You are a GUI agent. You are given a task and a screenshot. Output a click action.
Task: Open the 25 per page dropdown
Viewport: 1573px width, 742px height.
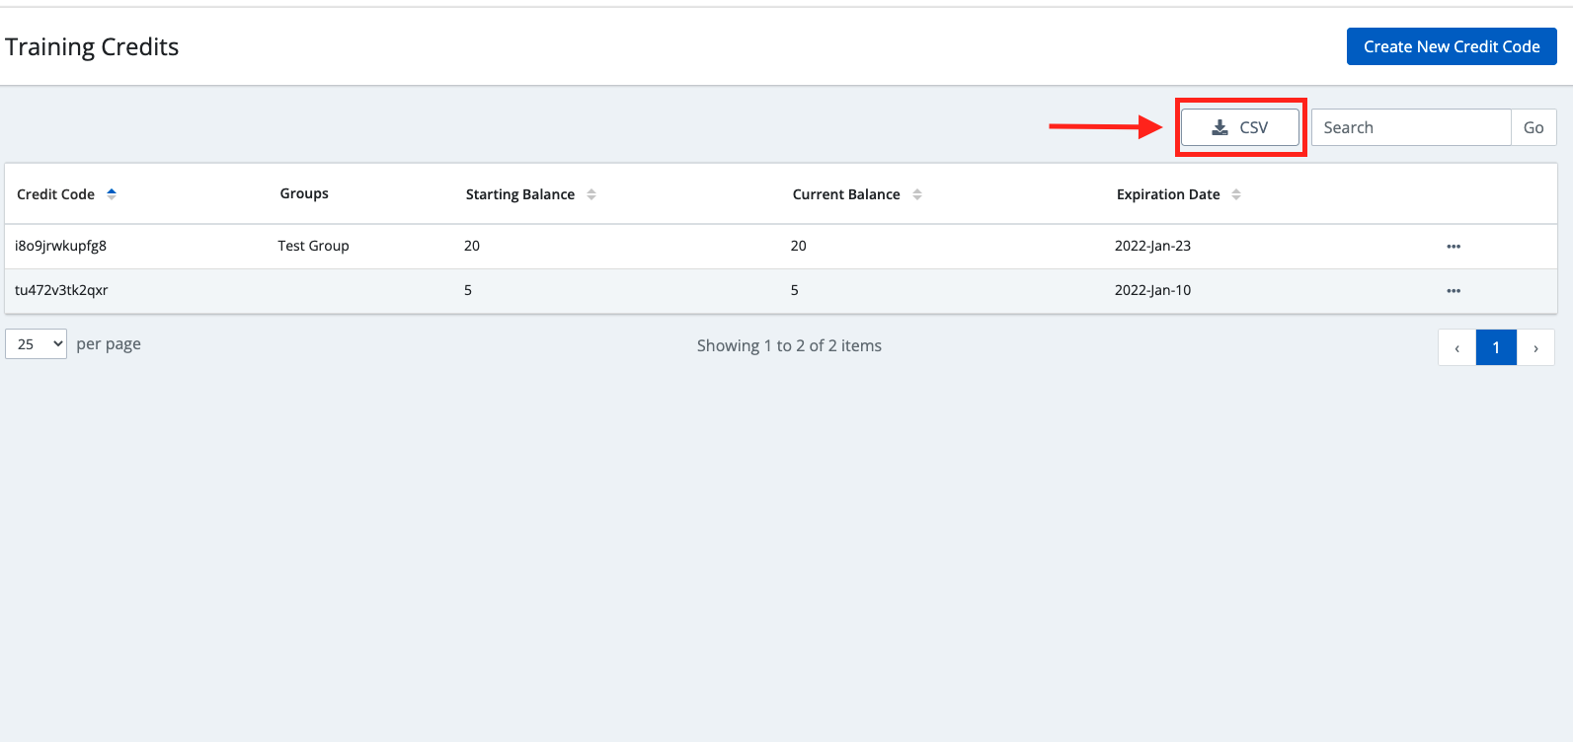[37, 343]
